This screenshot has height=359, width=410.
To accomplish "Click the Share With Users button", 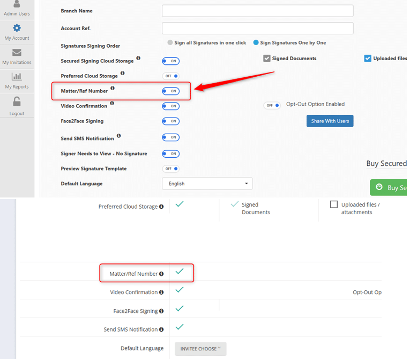I will [x=330, y=121].
